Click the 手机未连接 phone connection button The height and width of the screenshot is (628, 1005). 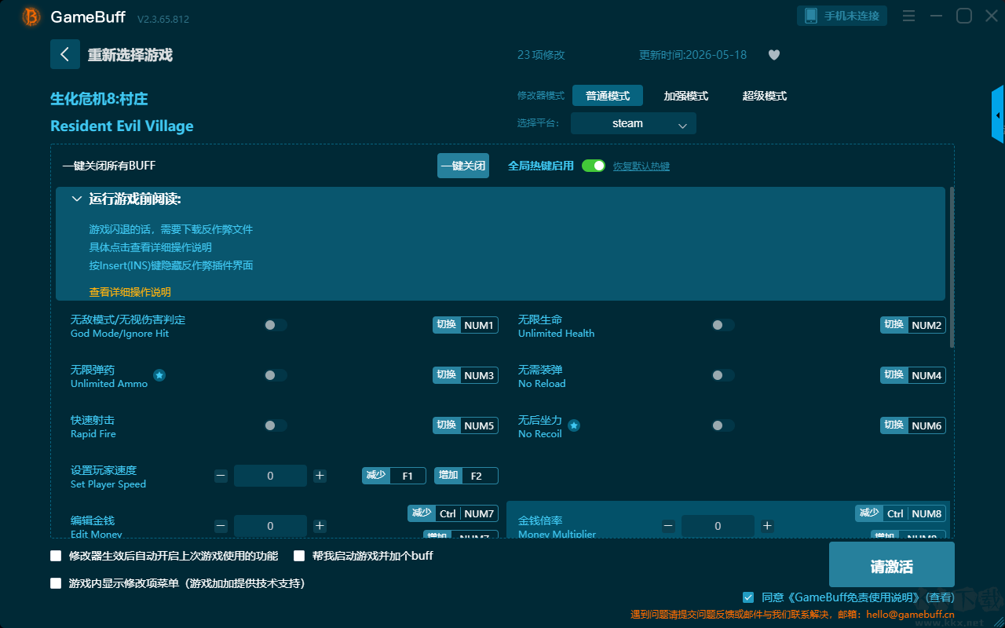(x=842, y=16)
